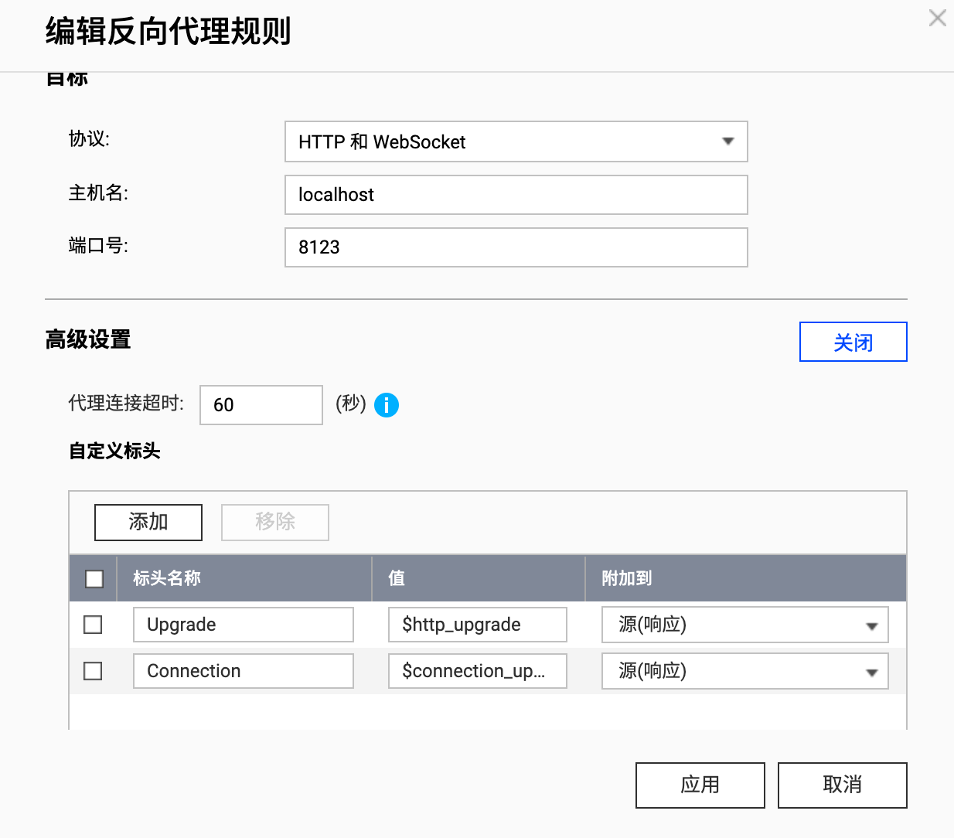Click the 移除 button
Image resolution: width=954 pixels, height=838 pixels.
pyautogui.click(x=275, y=522)
